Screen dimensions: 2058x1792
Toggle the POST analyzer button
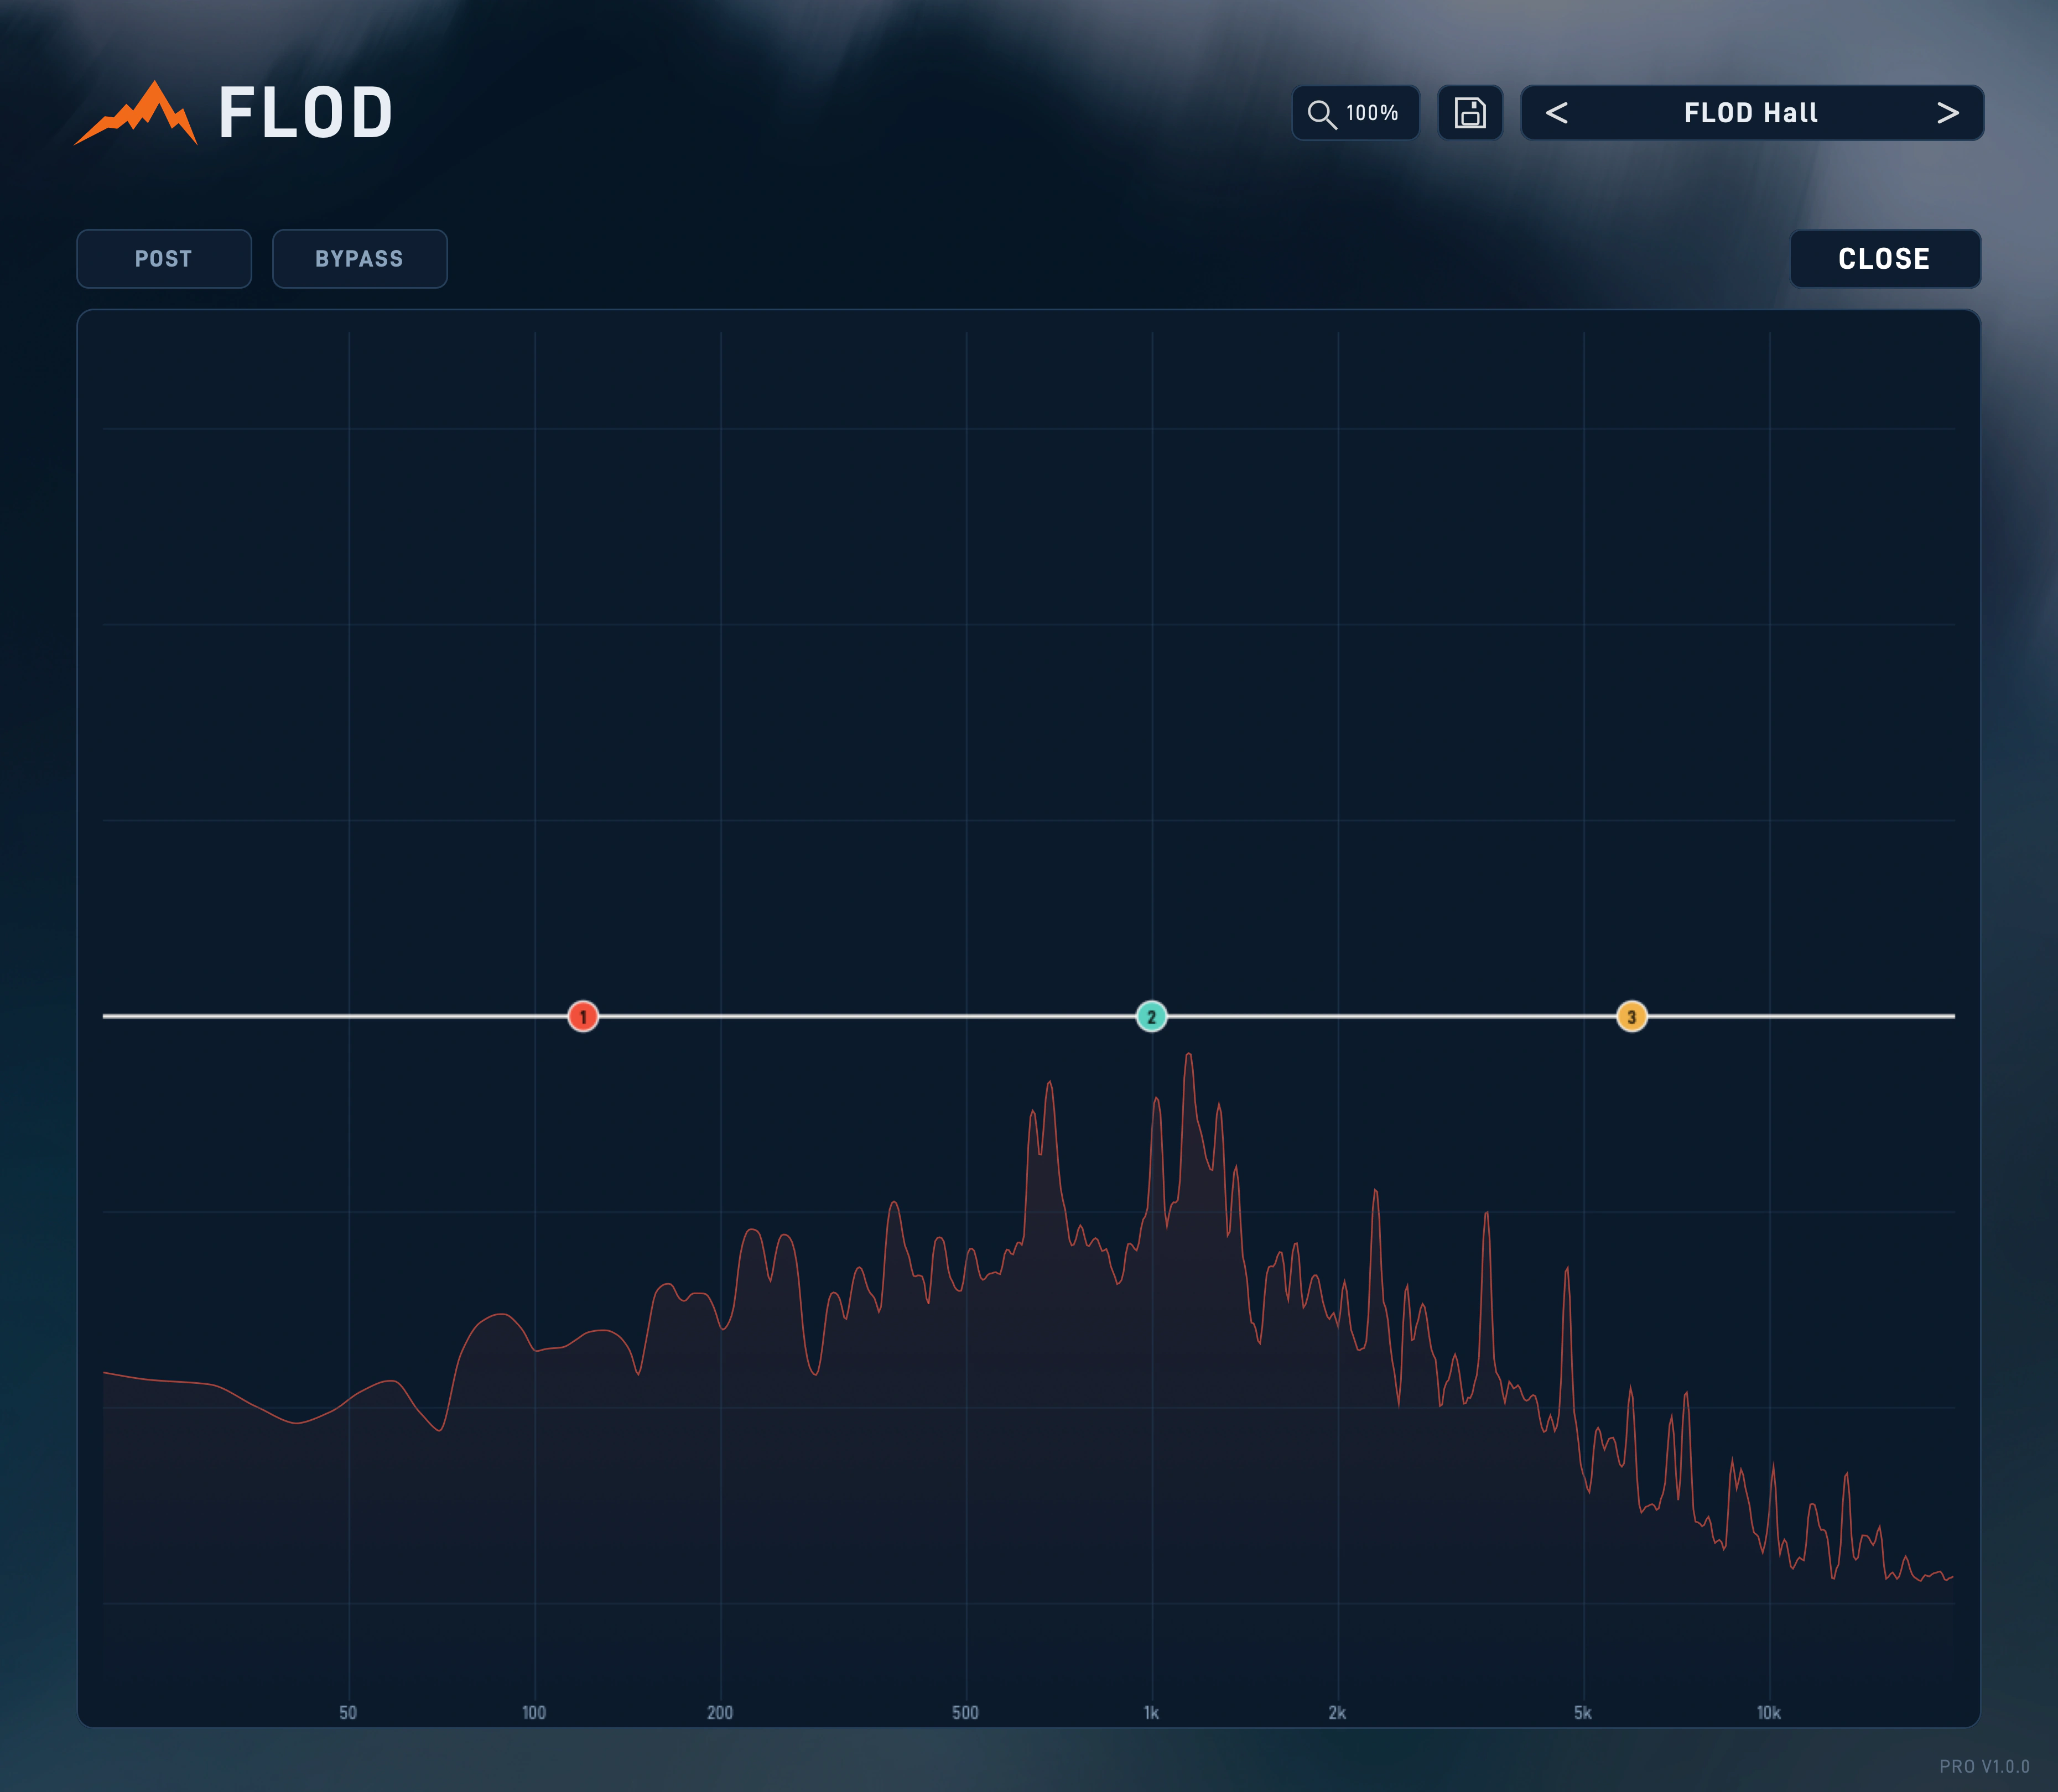(x=164, y=259)
